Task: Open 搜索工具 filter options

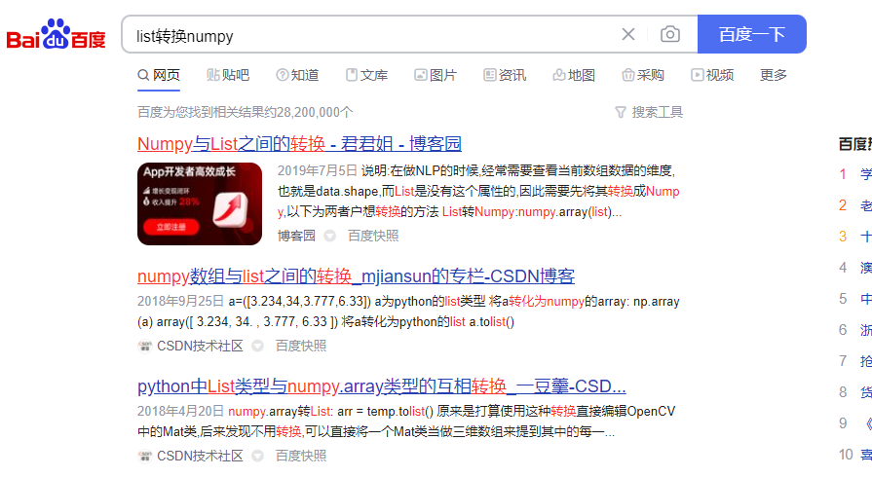Action: (649, 112)
